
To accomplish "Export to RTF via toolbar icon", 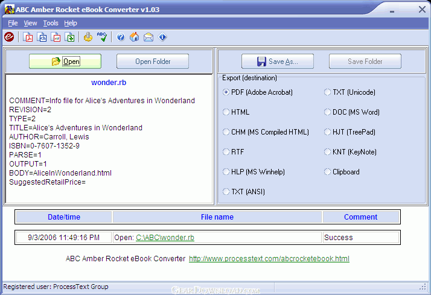I will (x=56, y=37).
